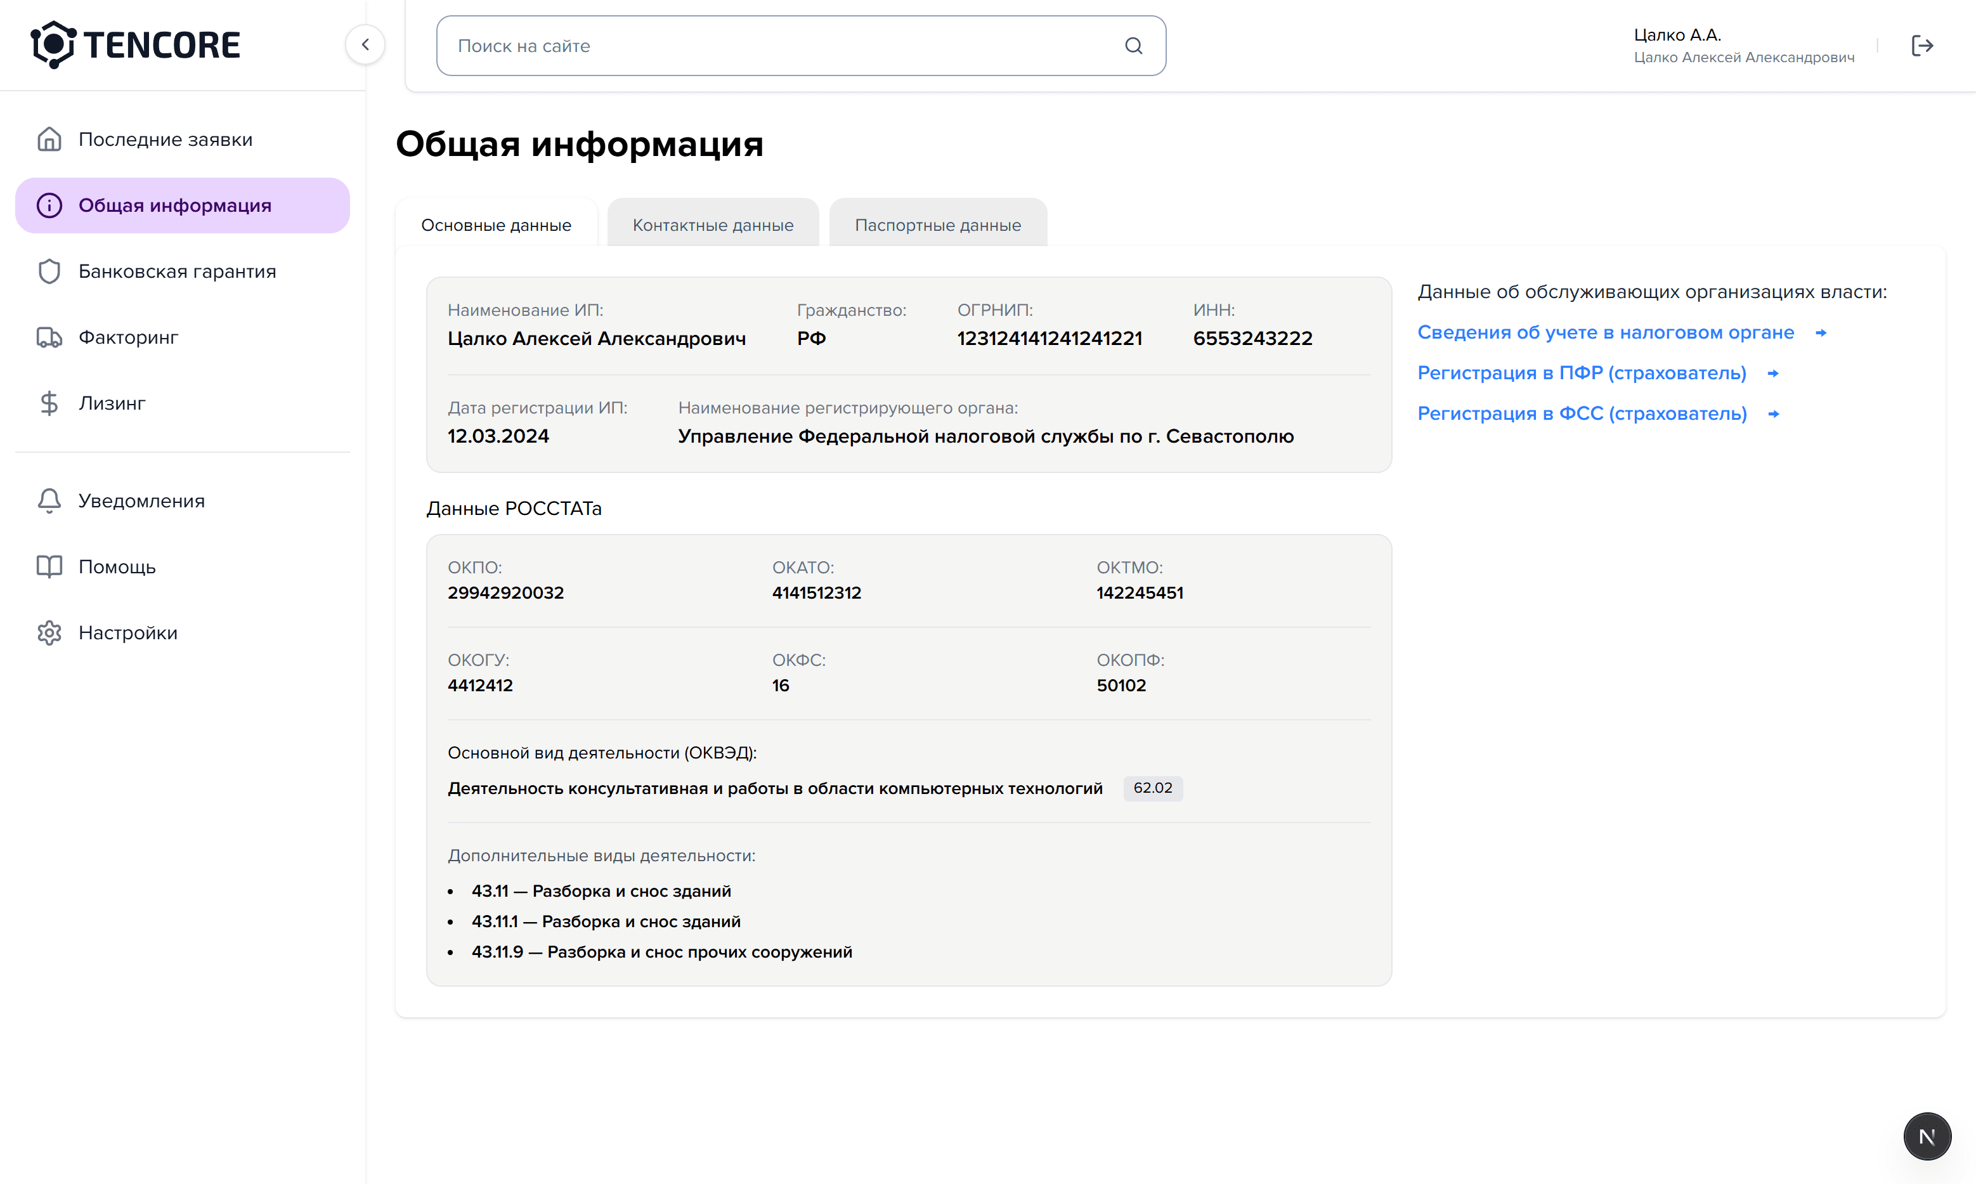Image resolution: width=1976 pixels, height=1184 pixels.
Task: Click the 62.02 ОКВЭД code badge
Action: pos(1153,788)
